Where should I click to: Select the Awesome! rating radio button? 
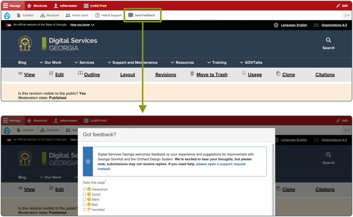coord(84,189)
